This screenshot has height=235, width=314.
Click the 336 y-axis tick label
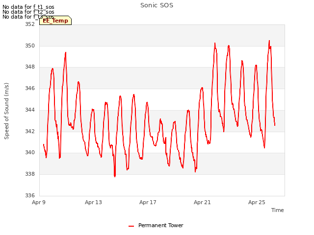[30, 195]
